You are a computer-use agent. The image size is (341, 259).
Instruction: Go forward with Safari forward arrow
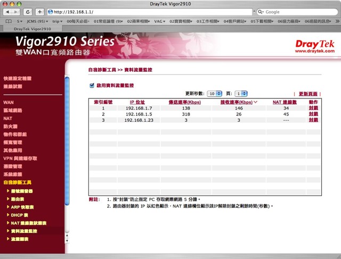point(16,12)
